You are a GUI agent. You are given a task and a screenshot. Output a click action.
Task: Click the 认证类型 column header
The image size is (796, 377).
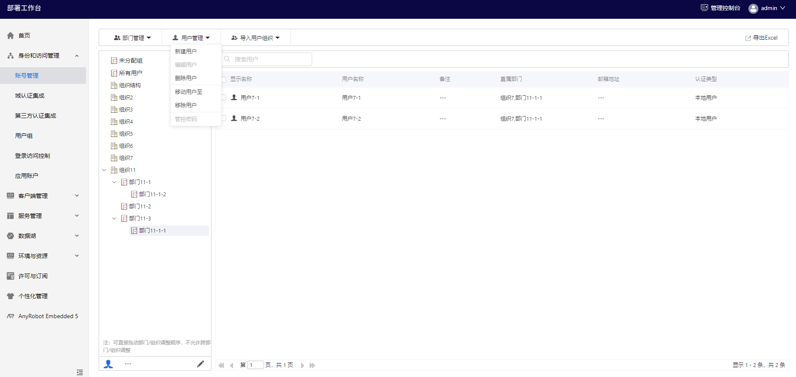[x=706, y=79]
